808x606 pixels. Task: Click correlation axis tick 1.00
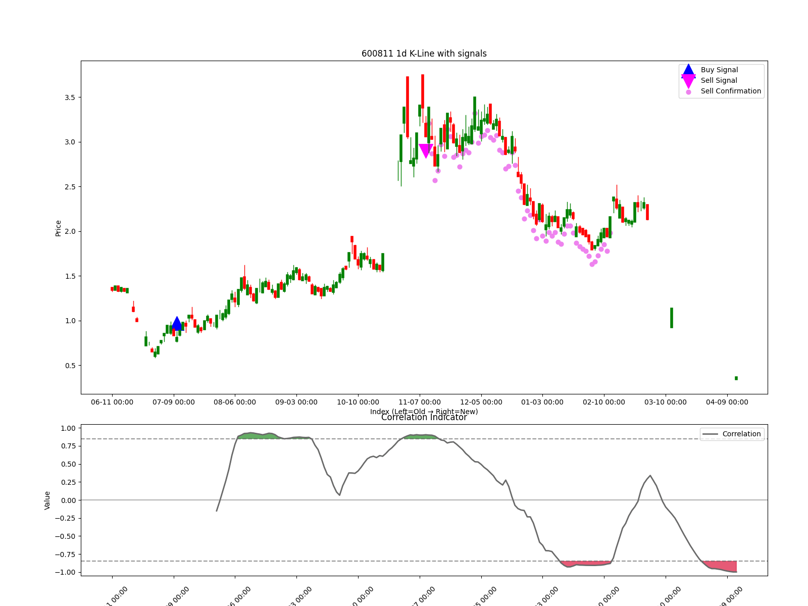click(x=68, y=428)
